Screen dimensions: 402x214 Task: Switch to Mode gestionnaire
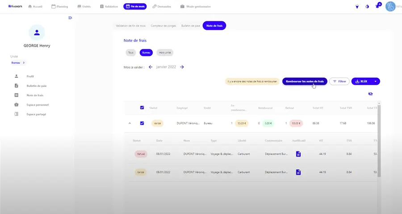[x=195, y=6]
